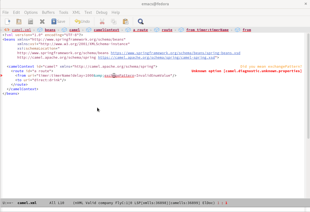Screen dimensions: 310x212
Task: Open the directory browser (Dired) icon
Action: click(31, 21)
